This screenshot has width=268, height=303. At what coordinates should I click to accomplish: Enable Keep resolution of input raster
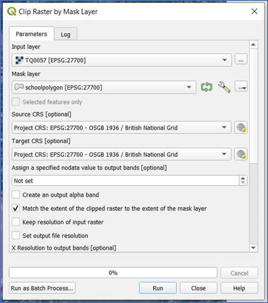tap(15, 222)
